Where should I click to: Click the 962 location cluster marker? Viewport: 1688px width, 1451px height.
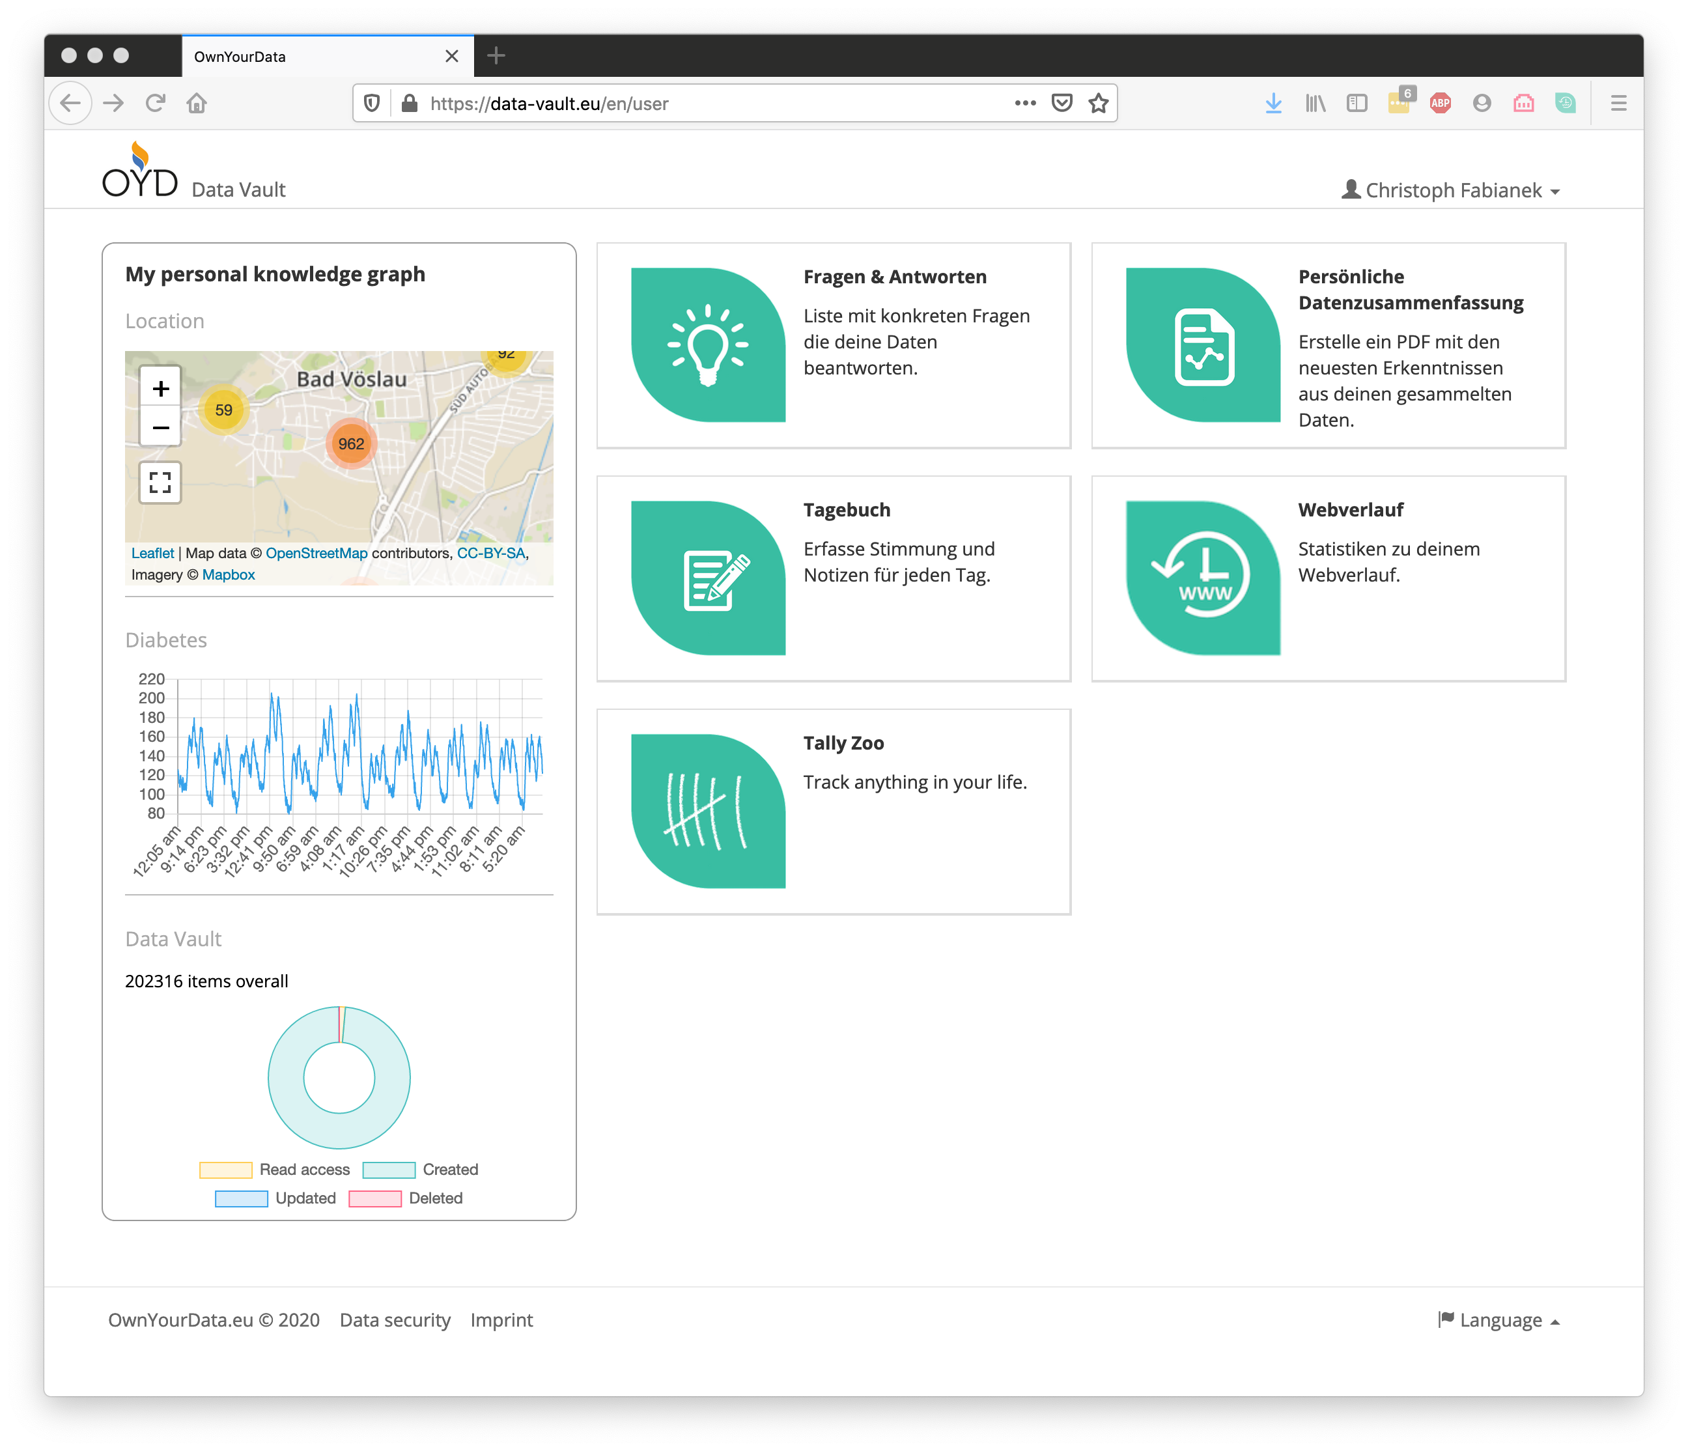pos(351,444)
